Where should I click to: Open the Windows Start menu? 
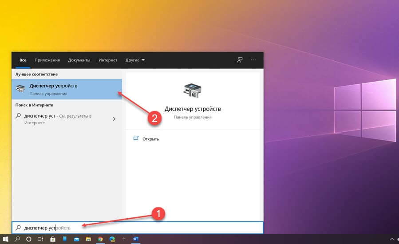(5, 239)
